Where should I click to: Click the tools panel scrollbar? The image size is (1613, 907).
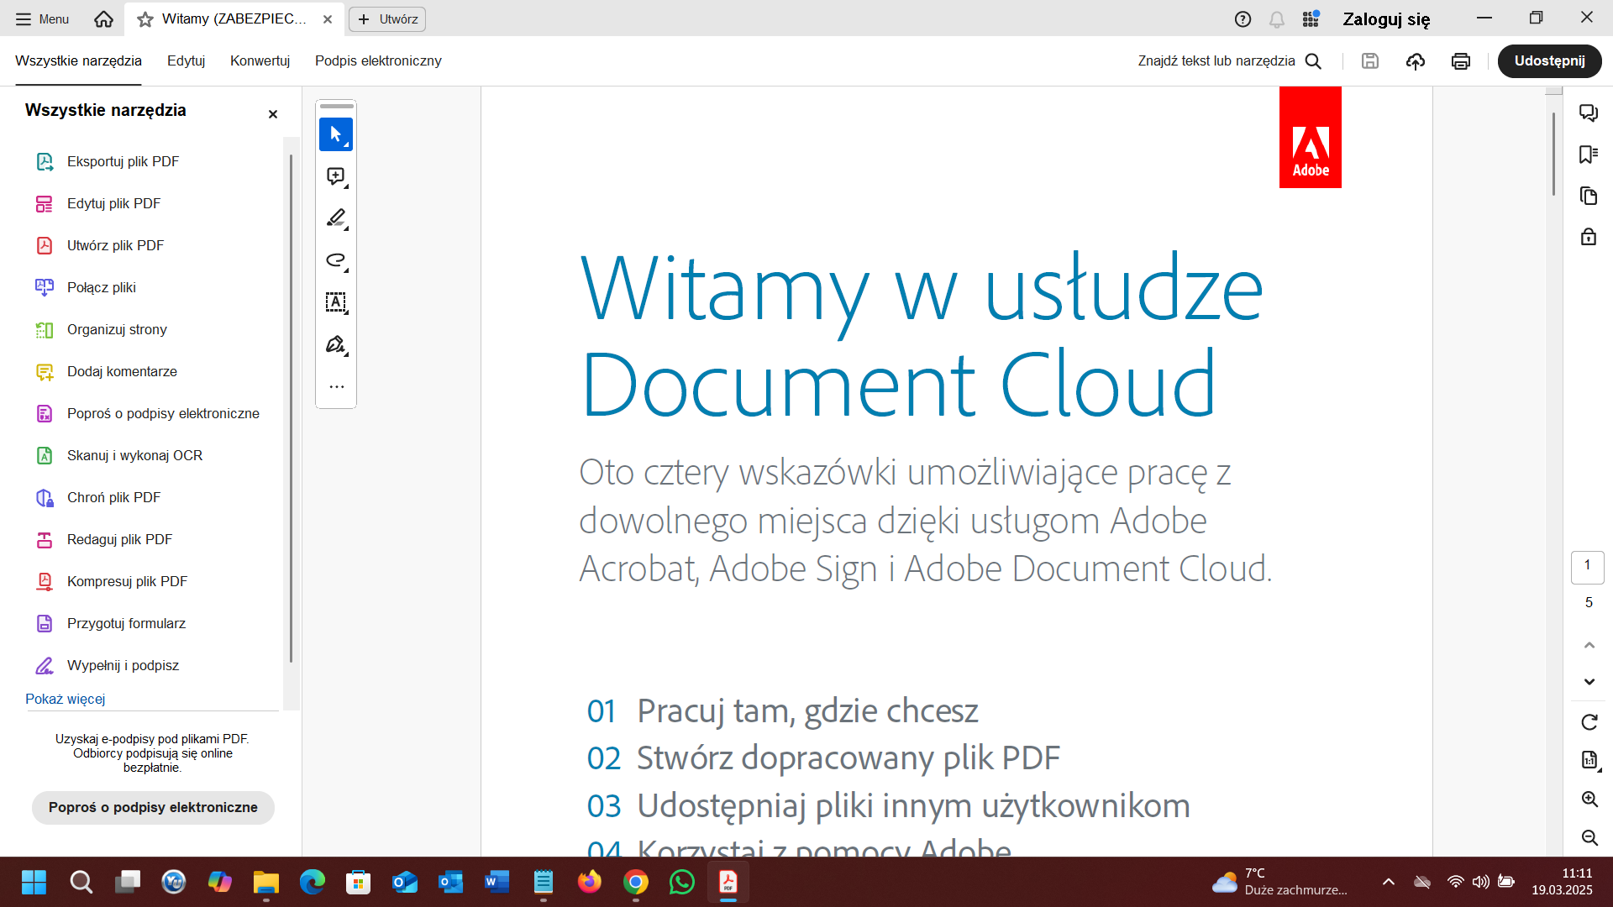pyautogui.click(x=291, y=407)
